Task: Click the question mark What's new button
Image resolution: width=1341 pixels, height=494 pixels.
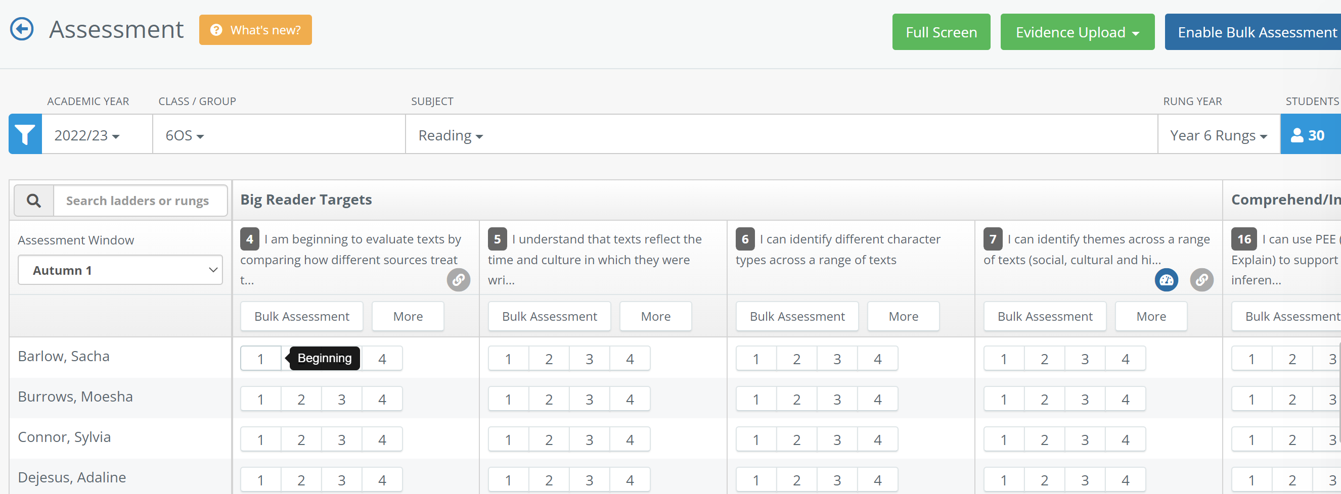Action: (255, 30)
